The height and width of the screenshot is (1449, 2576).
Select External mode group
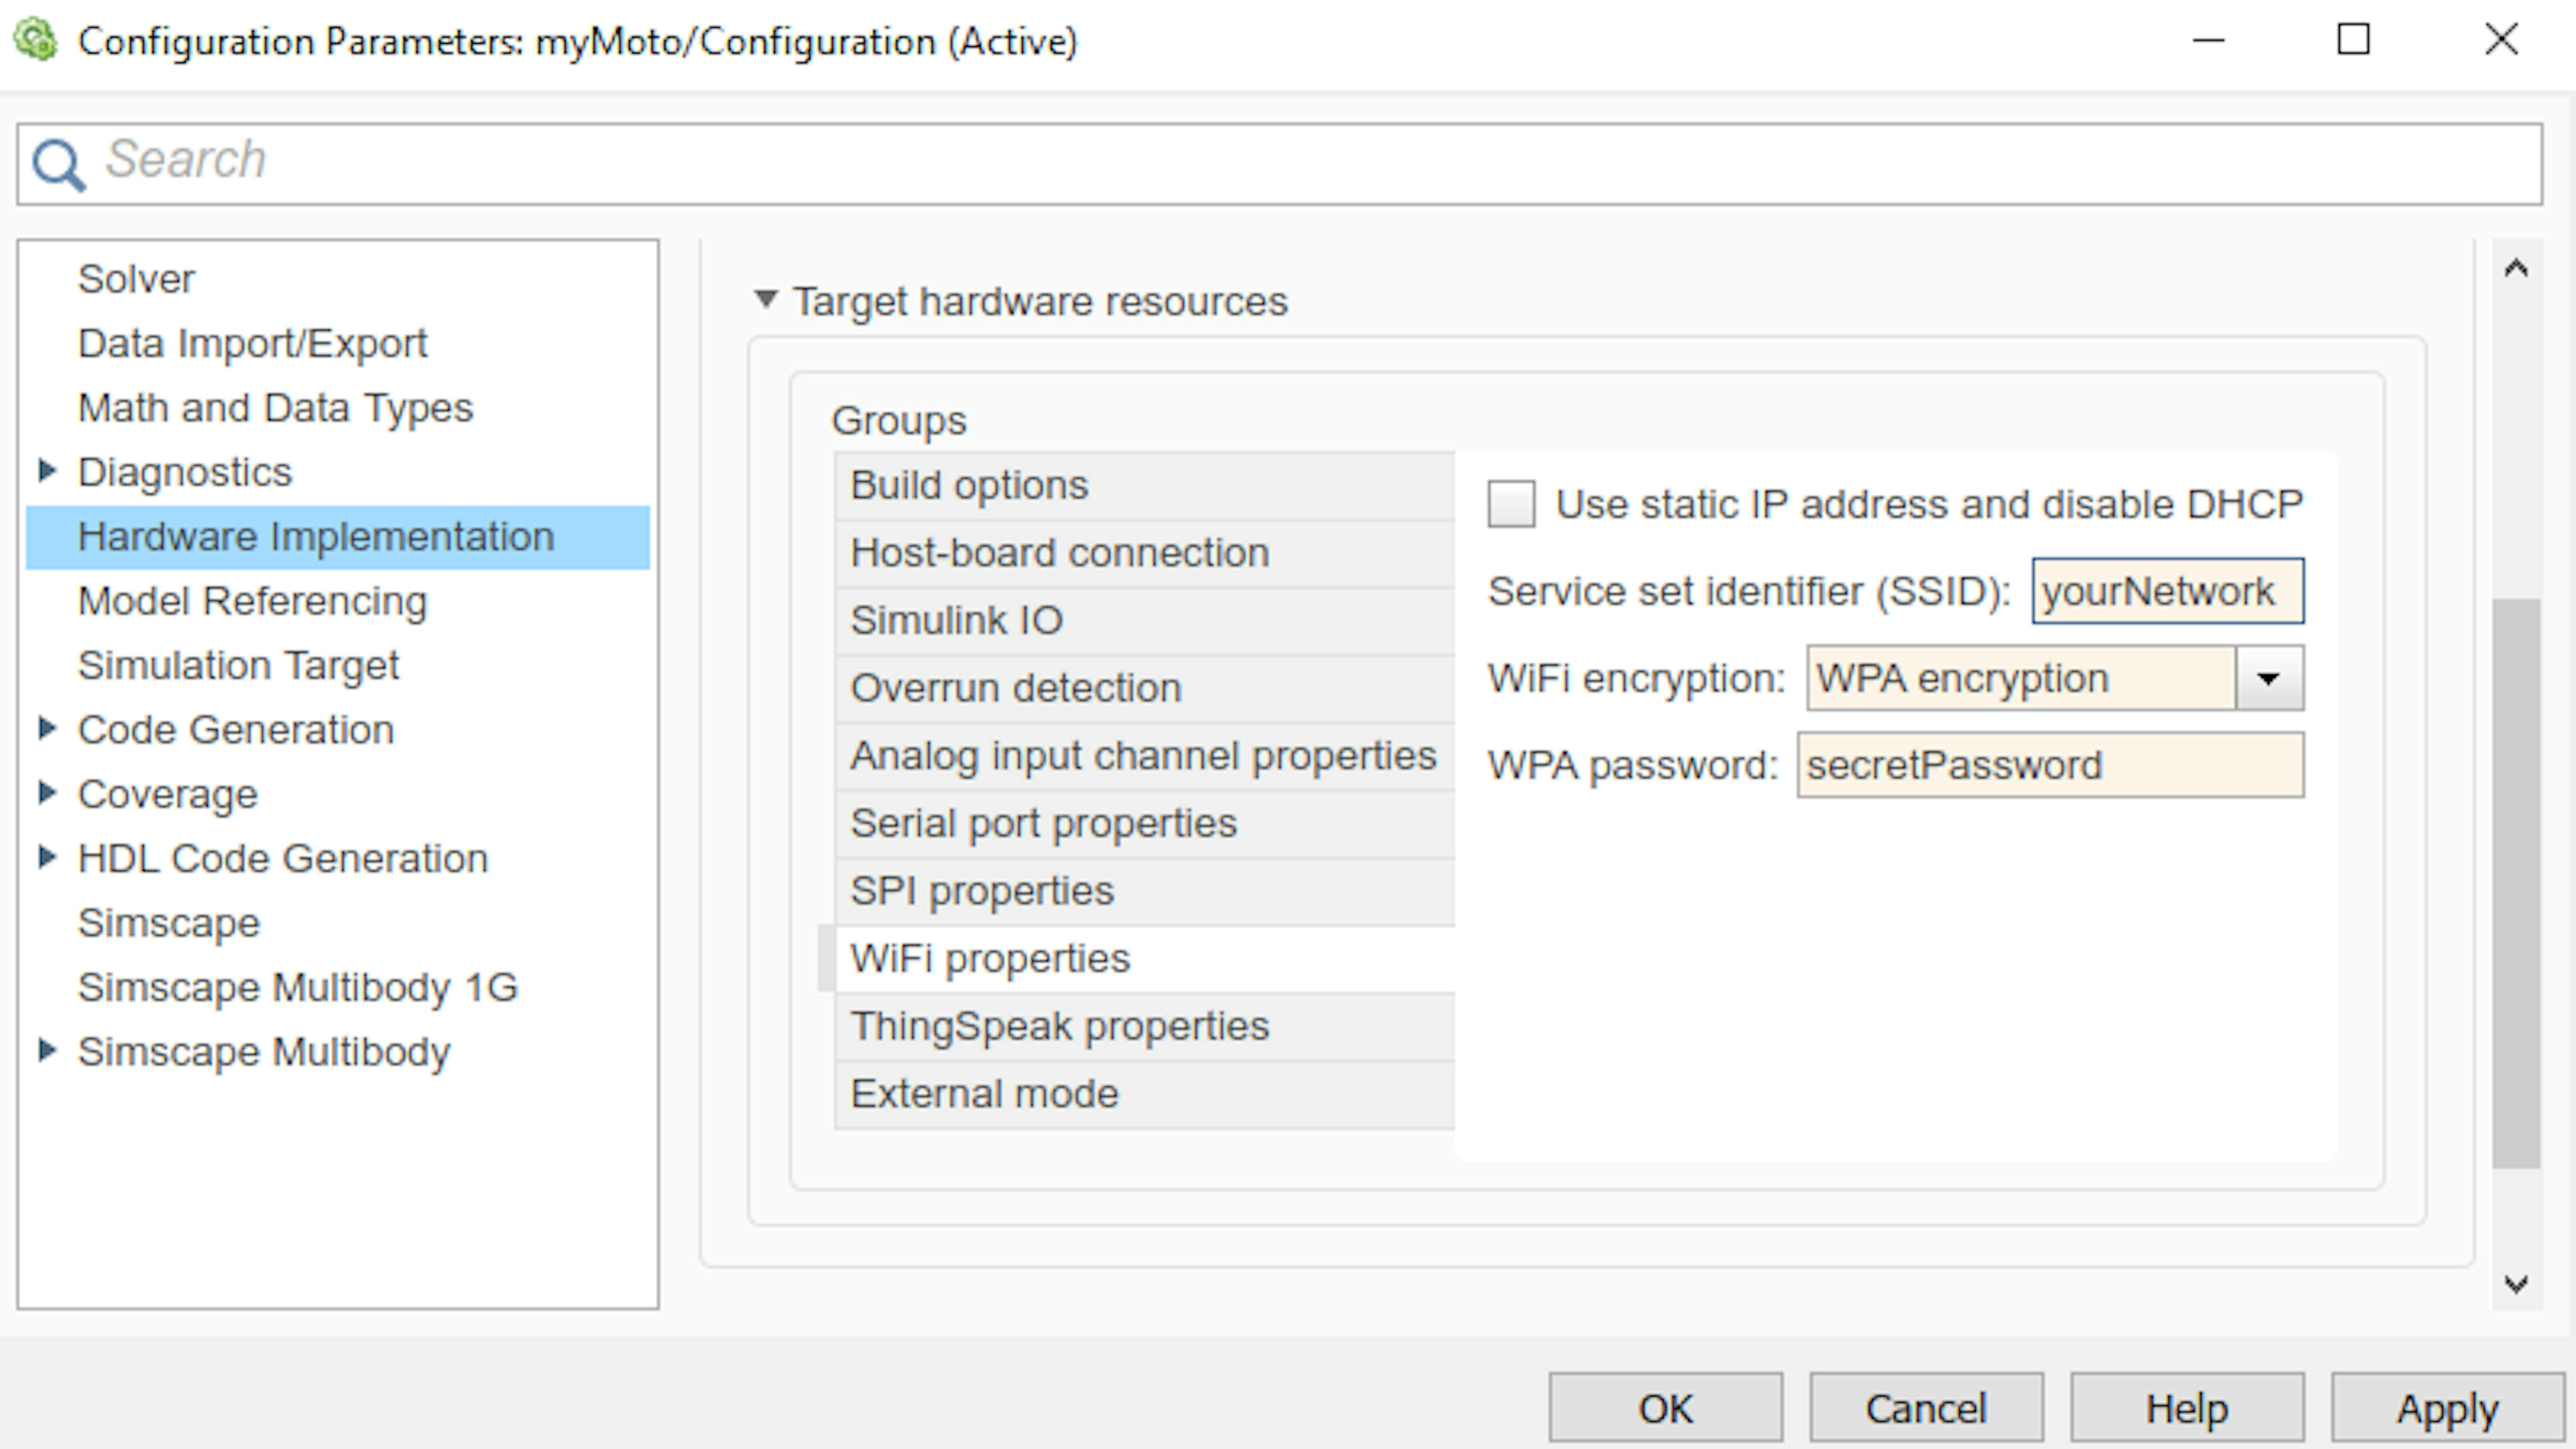(1144, 1094)
